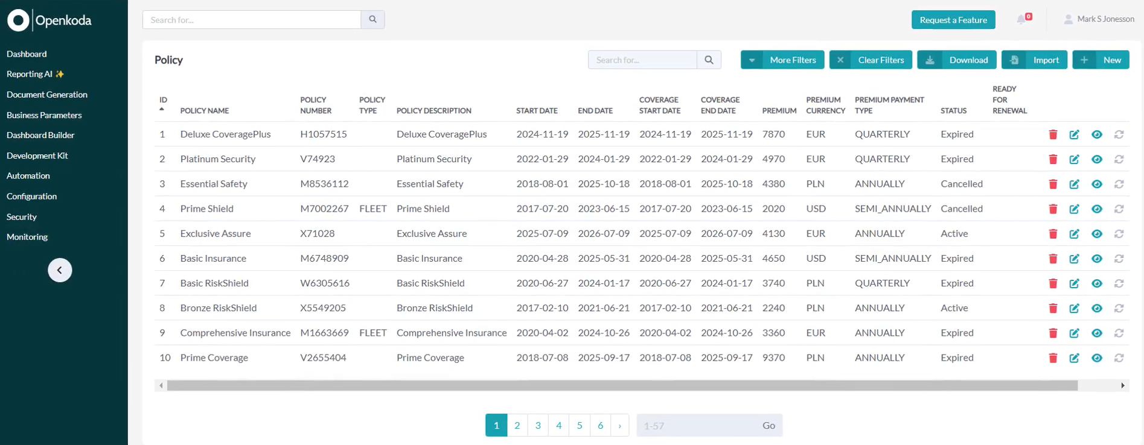
Task: Click renew icon for Exclusive Assure
Action: (1119, 233)
